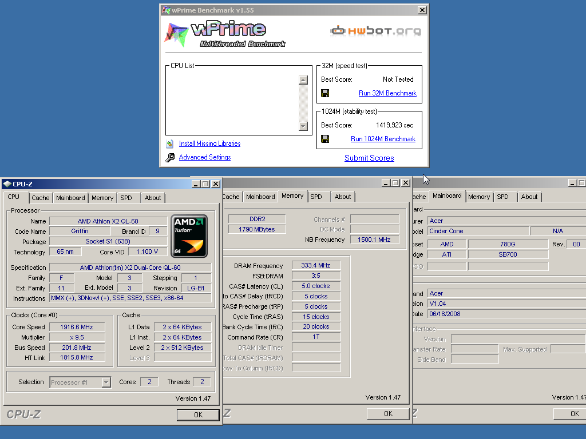This screenshot has height=439, width=586.
Task: Click the Core Speed value 1916.6 MHz
Action: 77,327
